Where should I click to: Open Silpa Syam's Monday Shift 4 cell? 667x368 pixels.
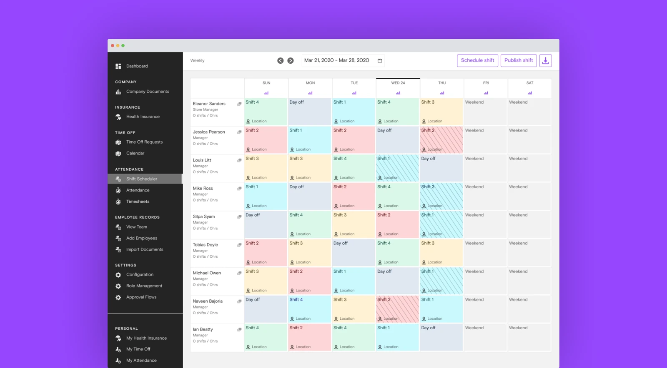point(310,225)
